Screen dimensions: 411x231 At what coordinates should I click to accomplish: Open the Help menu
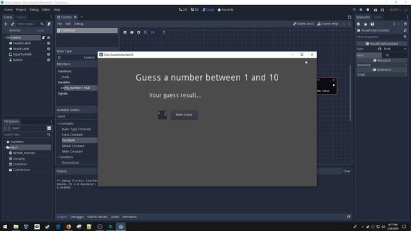57,10
